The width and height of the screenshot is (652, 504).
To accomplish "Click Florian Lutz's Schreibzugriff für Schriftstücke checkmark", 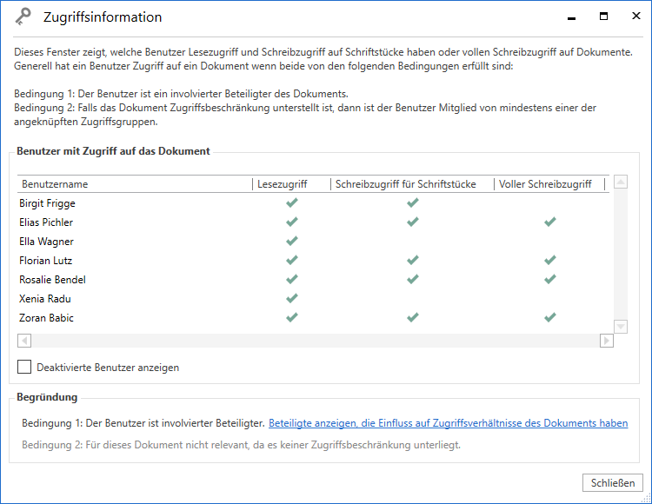I will pos(413,261).
